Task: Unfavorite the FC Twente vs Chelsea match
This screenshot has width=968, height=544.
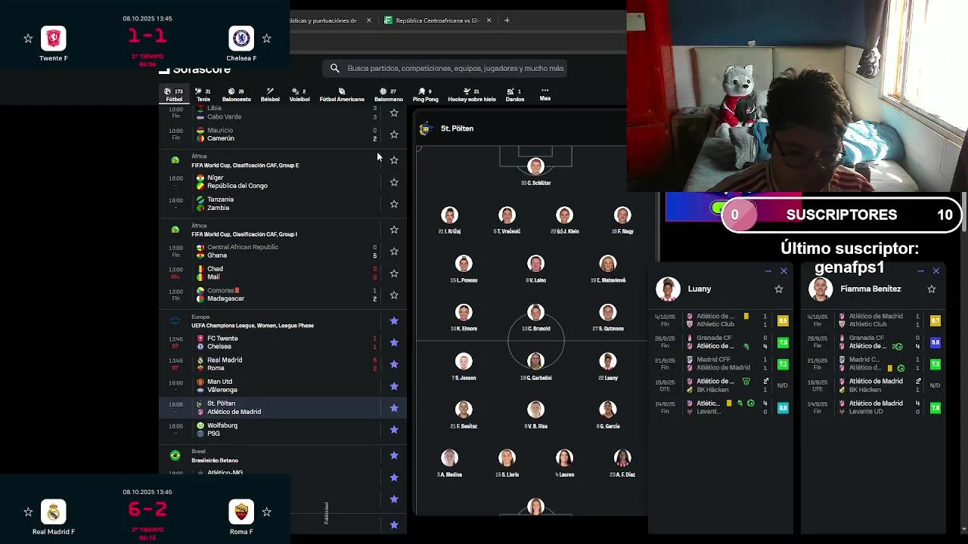Action: [x=394, y=342]
